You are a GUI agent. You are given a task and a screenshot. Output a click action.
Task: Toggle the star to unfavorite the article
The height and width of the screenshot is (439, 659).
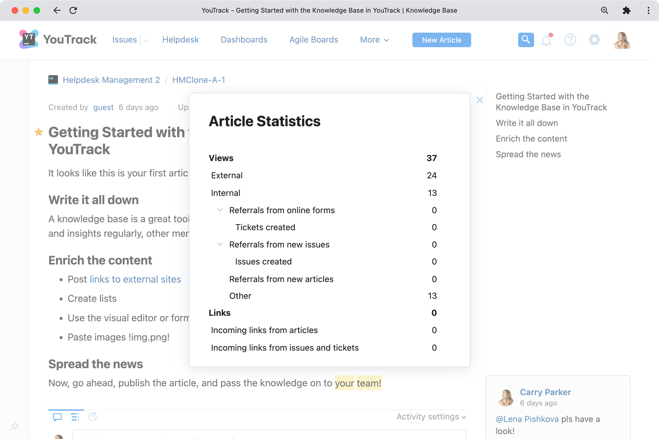[x=38, y=132]
